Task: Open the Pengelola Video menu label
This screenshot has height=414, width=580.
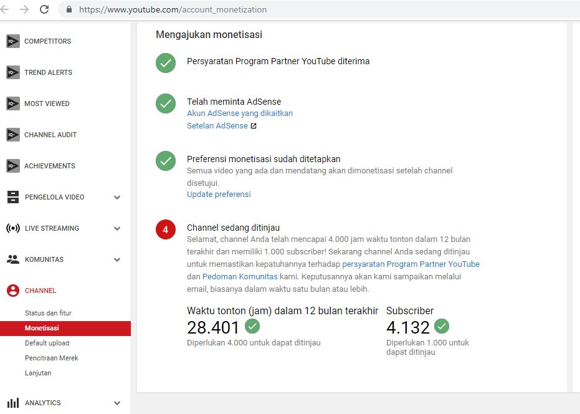Action: (54, 197)
